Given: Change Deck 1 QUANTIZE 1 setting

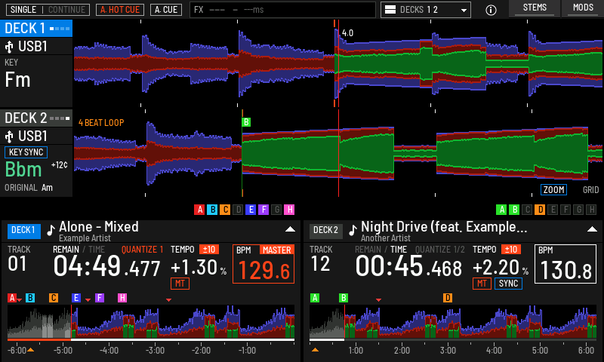Looking at the screenshot, I should (x=142, y=250).
